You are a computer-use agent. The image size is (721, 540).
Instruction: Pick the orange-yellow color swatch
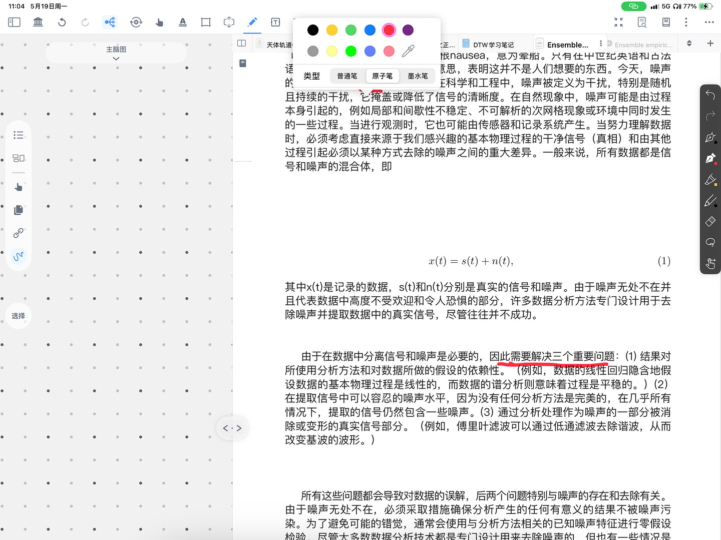pyautogui.click(x=332, y=30)
